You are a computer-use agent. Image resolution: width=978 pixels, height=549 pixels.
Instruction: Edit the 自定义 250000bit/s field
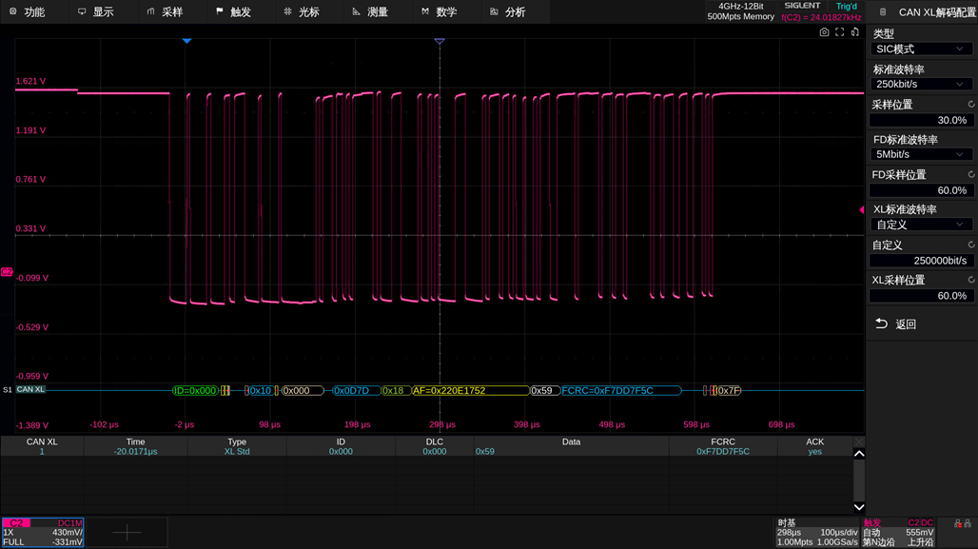point(921,260)
